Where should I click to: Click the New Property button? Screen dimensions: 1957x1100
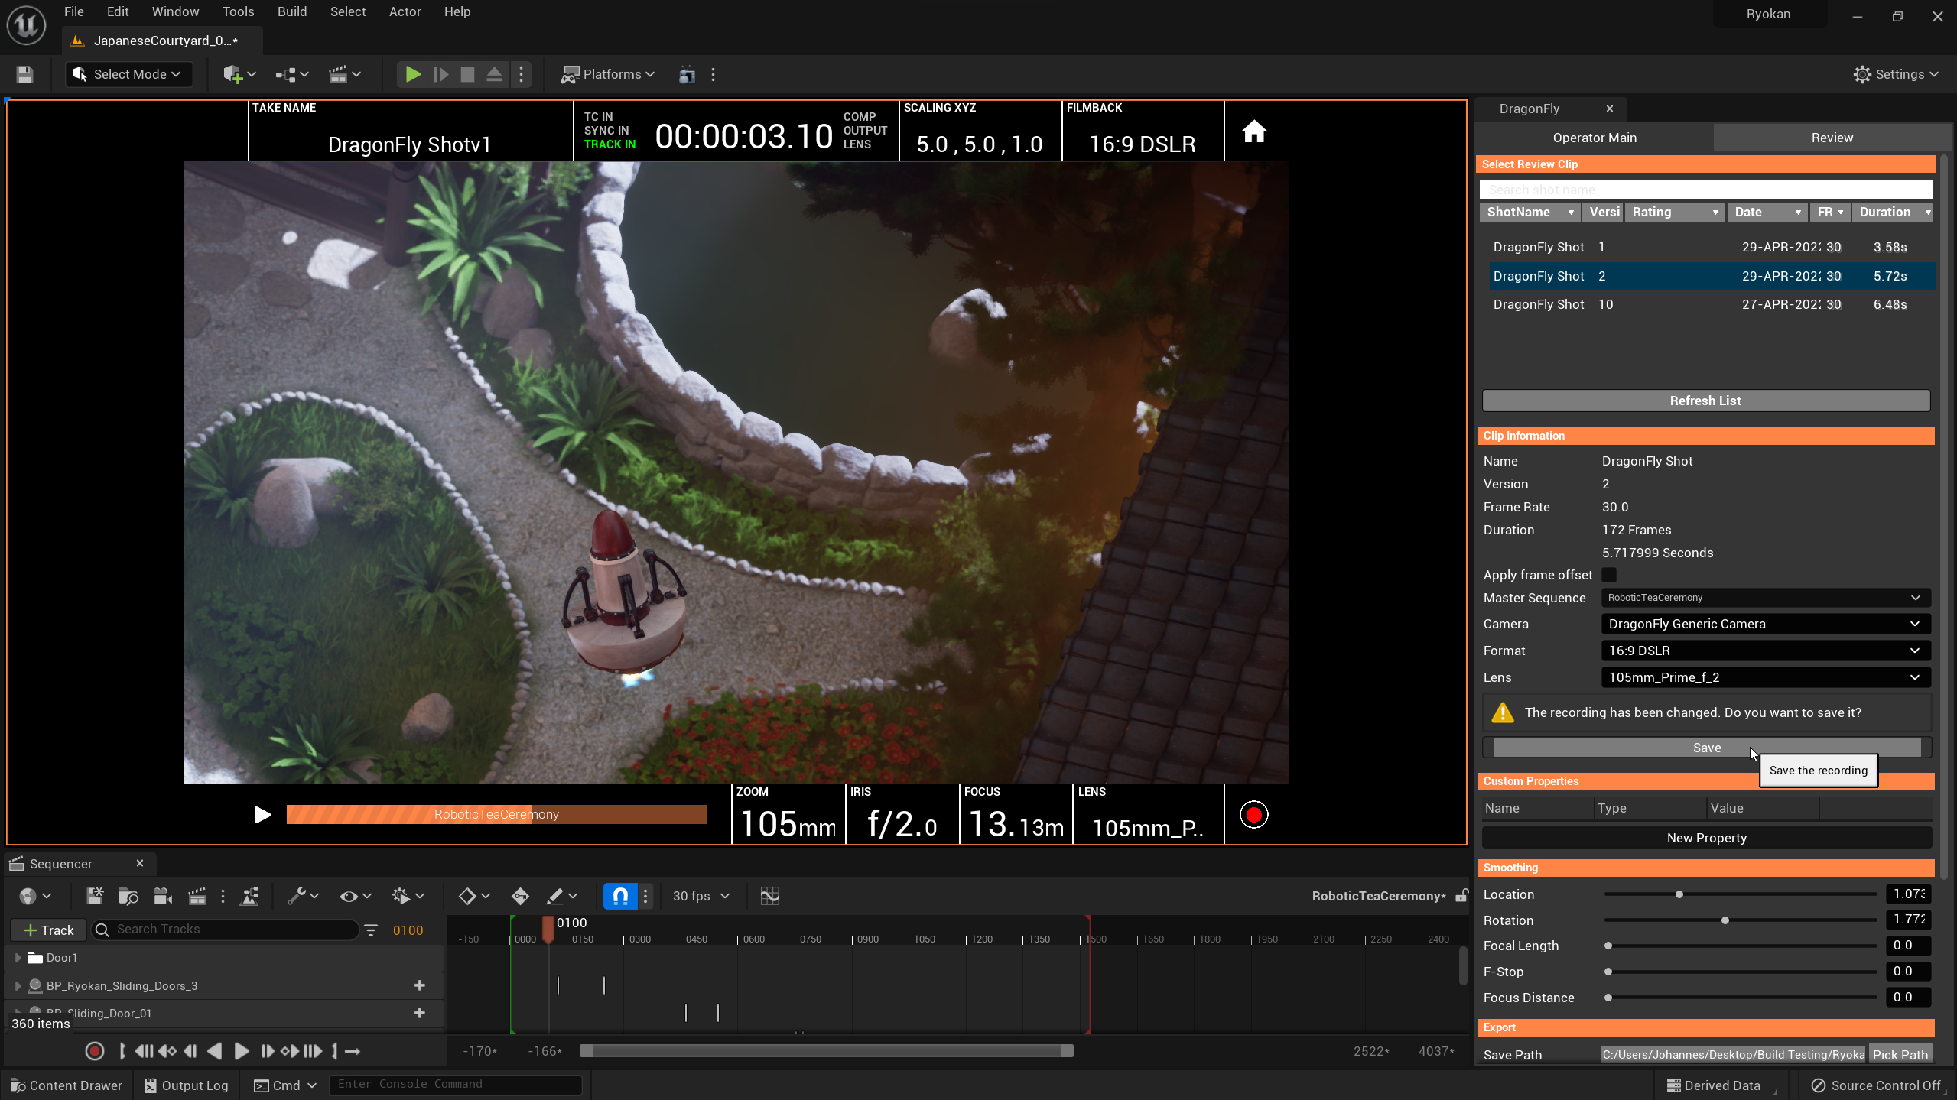click(1707, 838)
